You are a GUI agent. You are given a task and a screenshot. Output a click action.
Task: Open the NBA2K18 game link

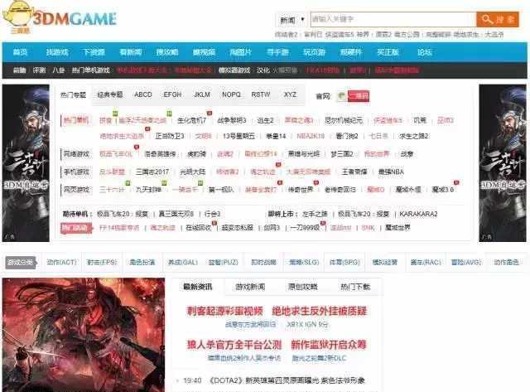click(311, 136)
